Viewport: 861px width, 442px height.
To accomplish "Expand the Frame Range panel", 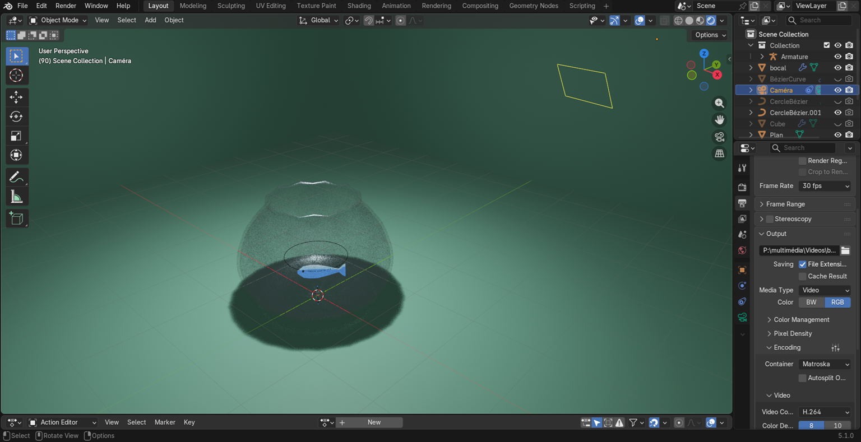I will click(x=785, y=204).
